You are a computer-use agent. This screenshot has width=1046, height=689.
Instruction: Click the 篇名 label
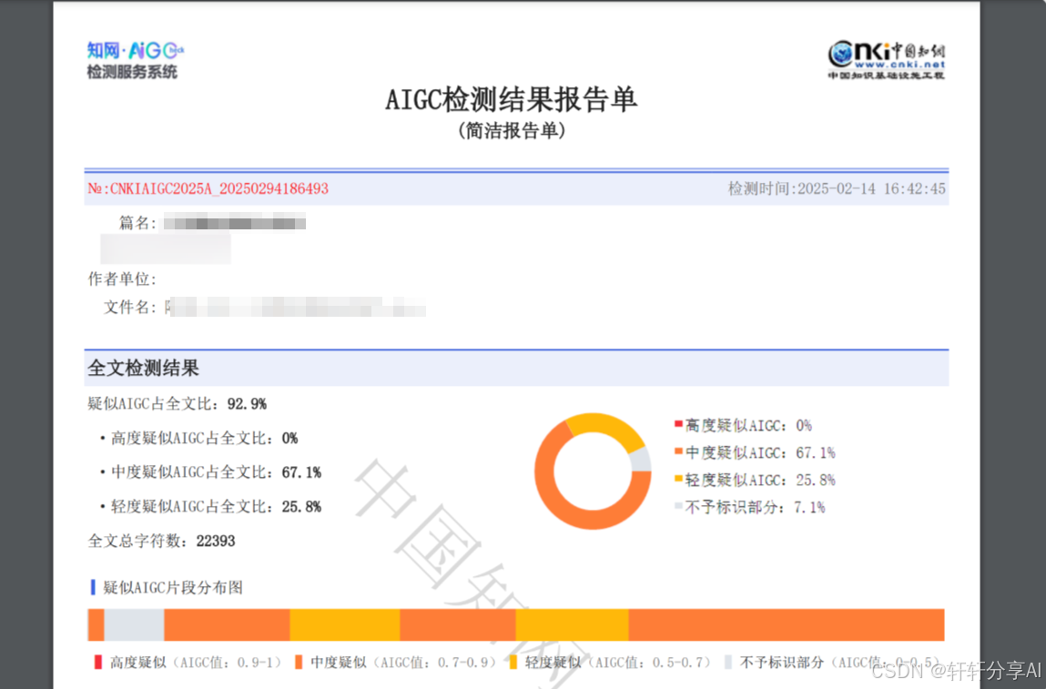(x=137, y=223)
